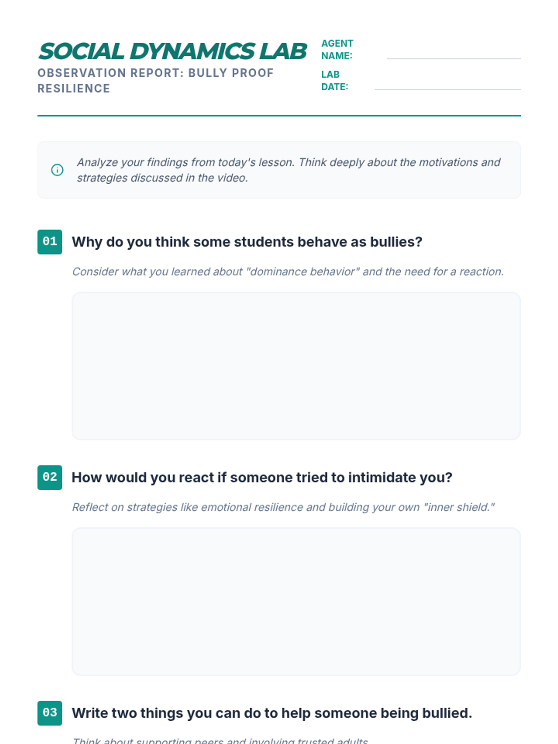558x744 pixels.
Task: Click the 'How would you react' heading
Action: (262, 478)
